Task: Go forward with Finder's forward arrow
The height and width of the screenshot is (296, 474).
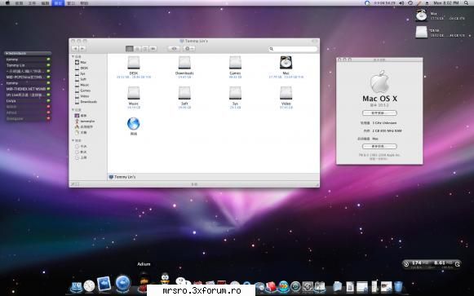Action: (82, 49)
